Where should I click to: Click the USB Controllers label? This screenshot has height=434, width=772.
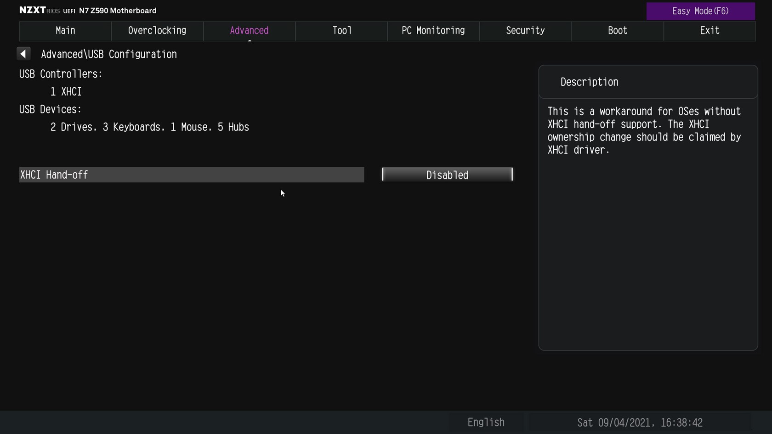coord(61,74)
